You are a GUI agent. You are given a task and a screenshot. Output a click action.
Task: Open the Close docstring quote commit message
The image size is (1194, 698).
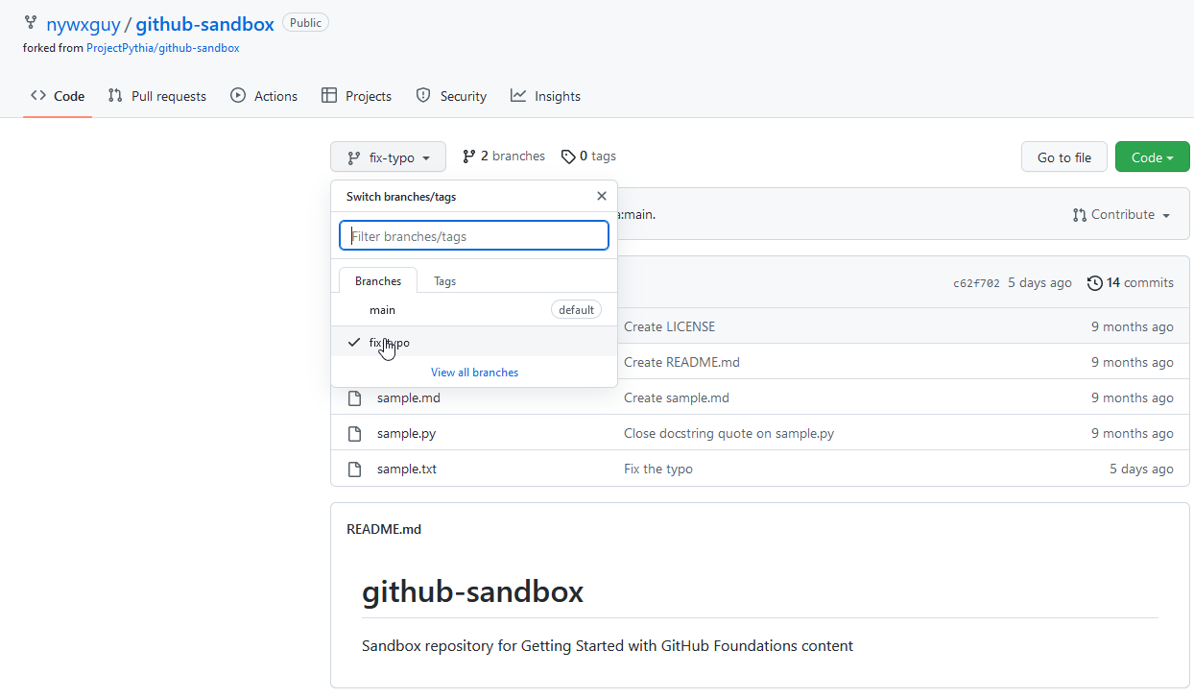[x=728, y=433]
